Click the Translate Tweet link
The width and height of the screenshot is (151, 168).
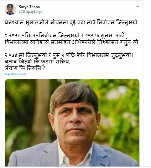pyautogui.click(x=15, y=74)
